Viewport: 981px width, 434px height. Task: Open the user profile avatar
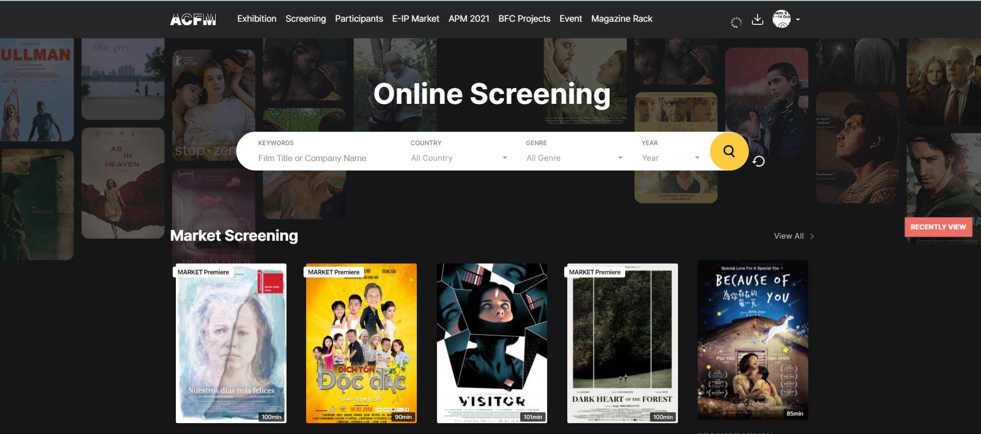click(x=781, y=19)
